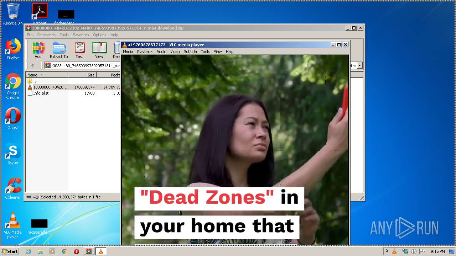Open Chrome from the taskbar
456x256 pixels.
pyautogui.click(x=64, y=251)
